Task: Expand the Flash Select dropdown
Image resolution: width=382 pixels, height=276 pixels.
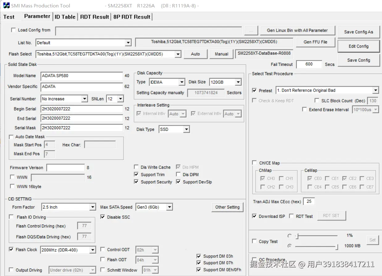Action: [x=108, y=54]
